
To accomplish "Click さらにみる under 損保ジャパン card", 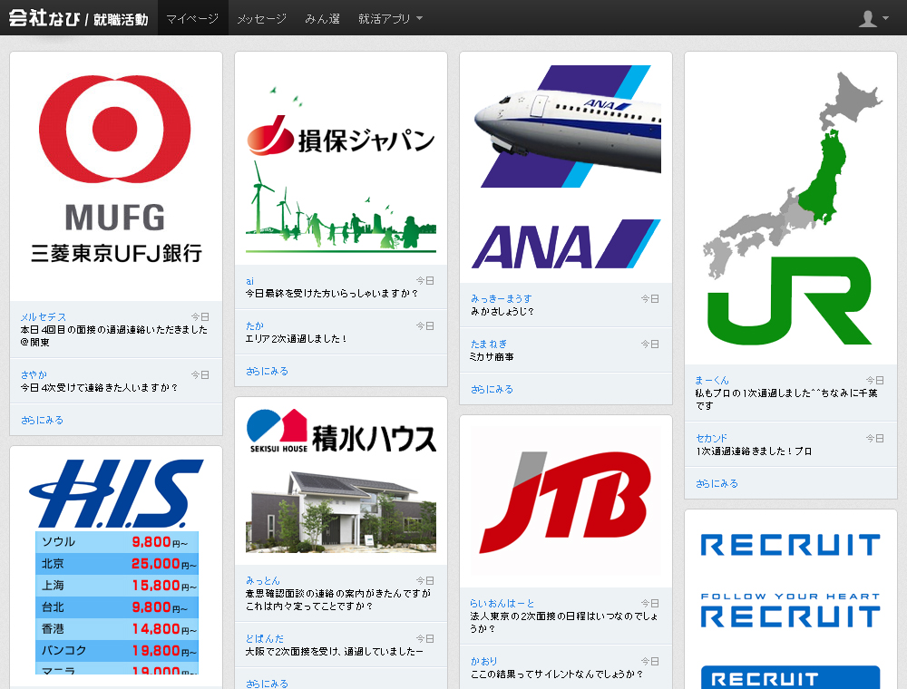I will pos(267,371).
